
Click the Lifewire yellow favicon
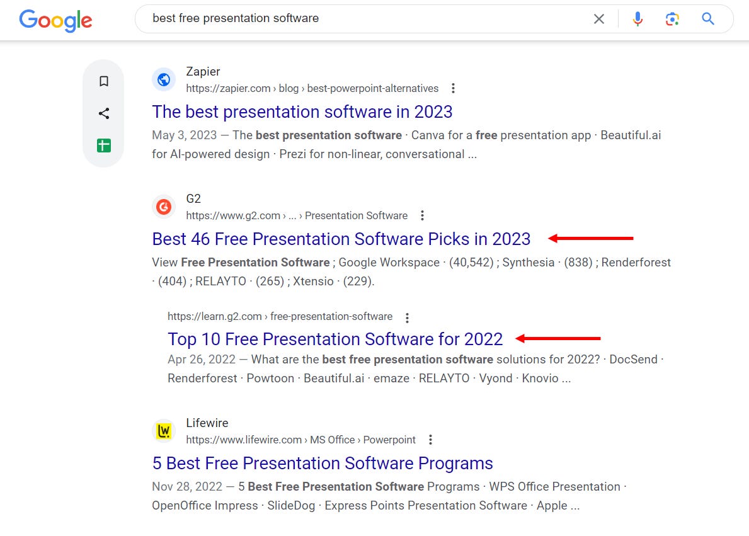(x=164, y=431)
